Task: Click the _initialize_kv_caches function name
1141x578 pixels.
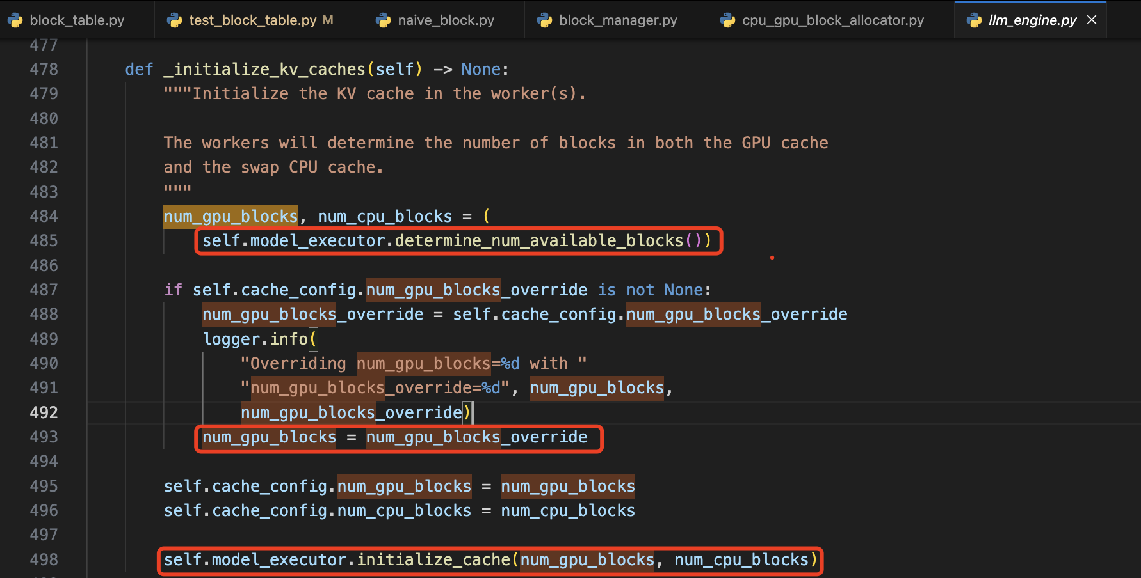Action: pyautogui.click(x=264, y=69)
